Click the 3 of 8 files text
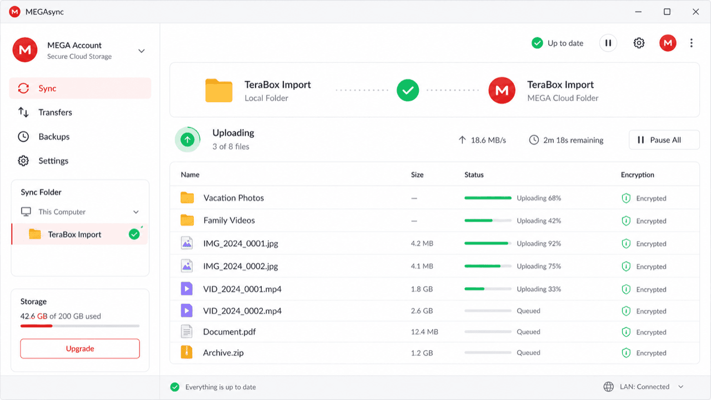 [x=231, y=147]
